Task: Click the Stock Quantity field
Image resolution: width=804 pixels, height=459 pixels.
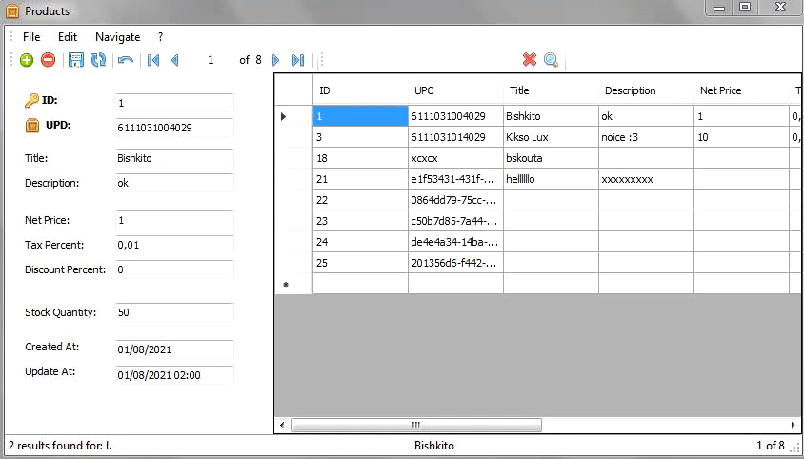Action: point(173,312)
